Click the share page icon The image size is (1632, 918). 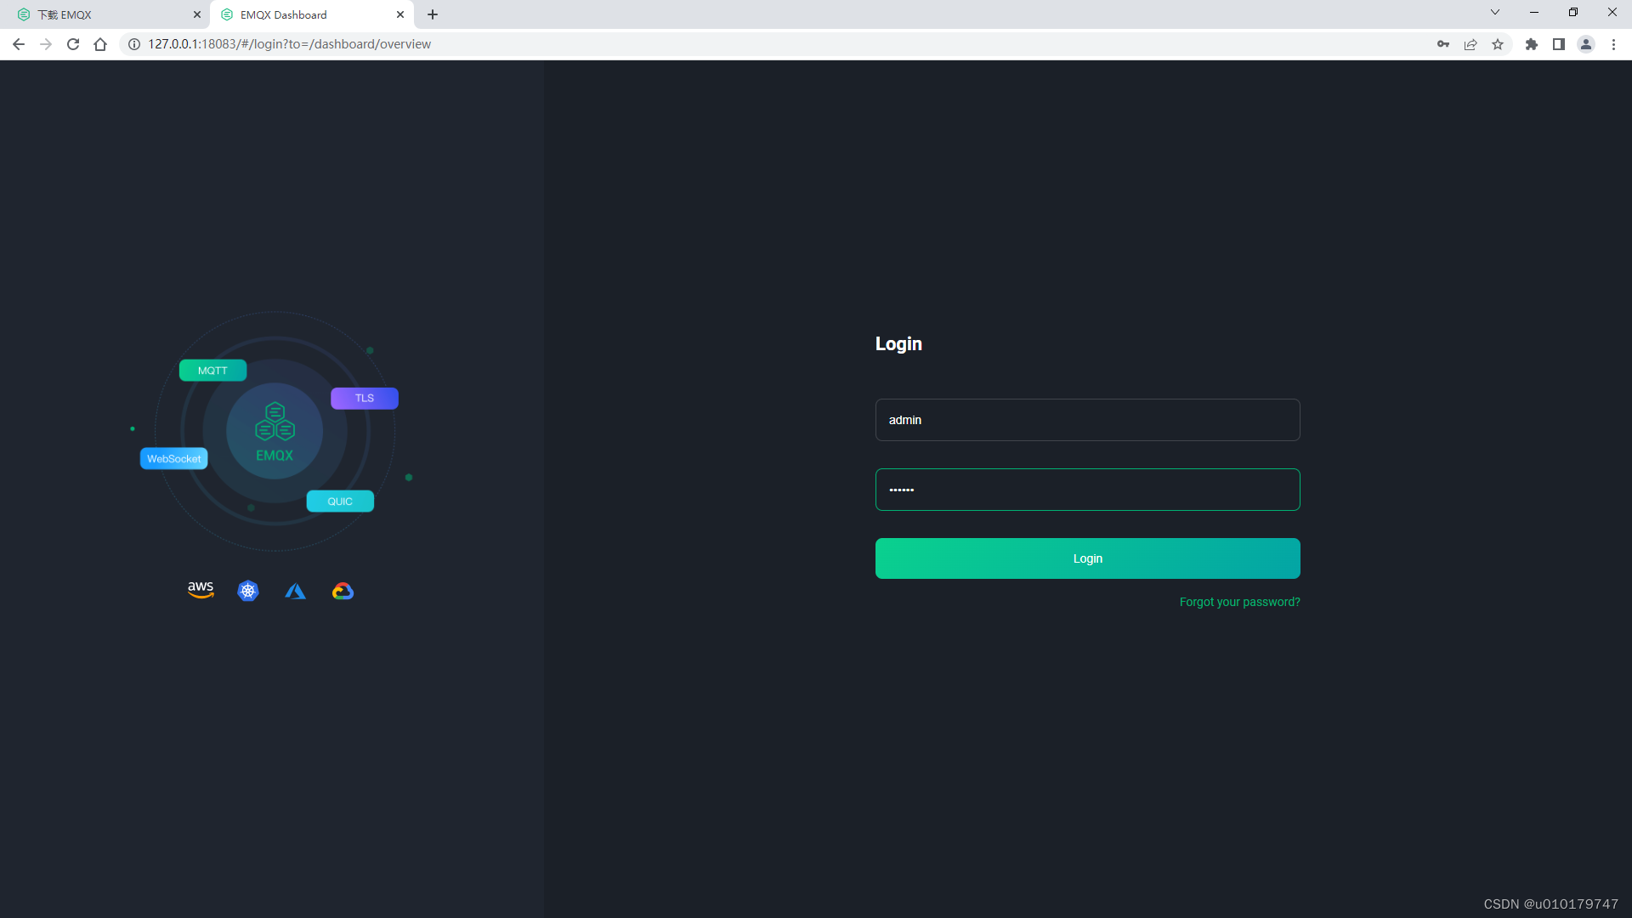(x=1470, y=44)
